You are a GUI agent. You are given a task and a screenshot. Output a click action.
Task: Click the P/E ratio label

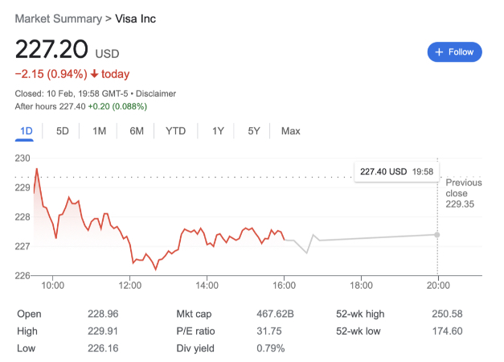tap(195, 331)
